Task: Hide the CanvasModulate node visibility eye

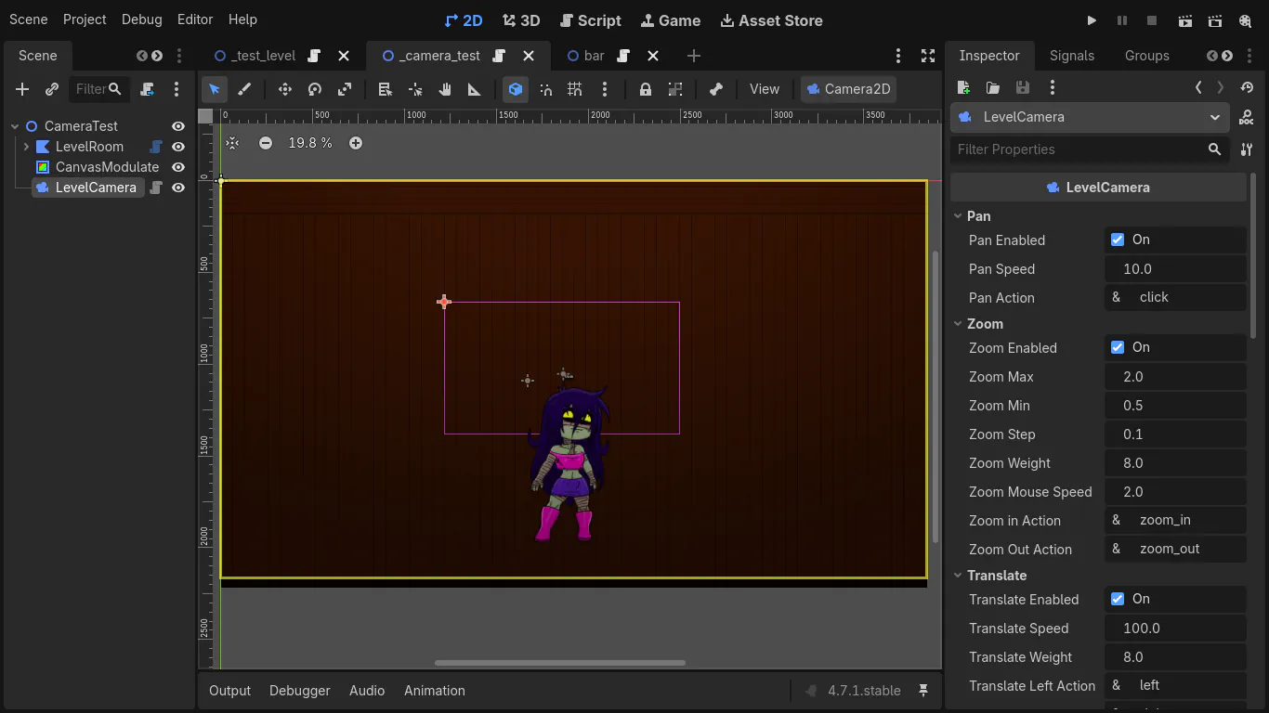Action: pyautogui.click(x=178, y=167)
